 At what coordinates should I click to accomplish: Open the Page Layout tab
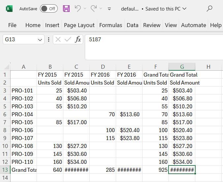coord(79,25)
